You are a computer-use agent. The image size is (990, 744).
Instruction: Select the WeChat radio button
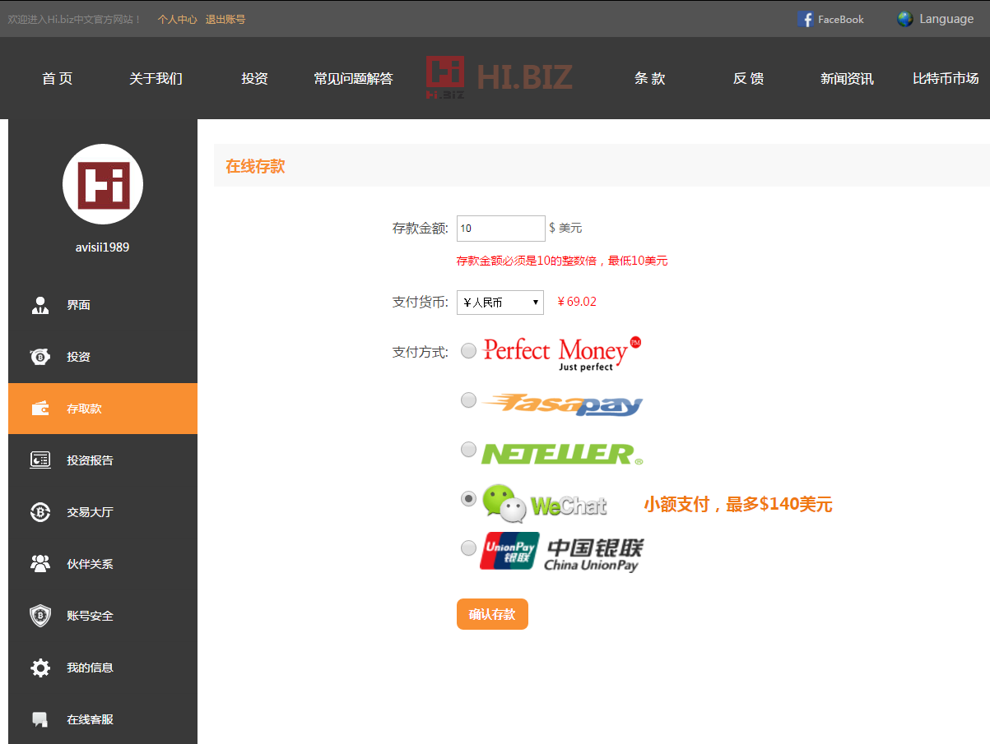point(468,498)
